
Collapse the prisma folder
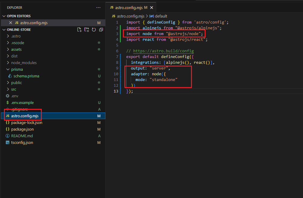(8, 69)
